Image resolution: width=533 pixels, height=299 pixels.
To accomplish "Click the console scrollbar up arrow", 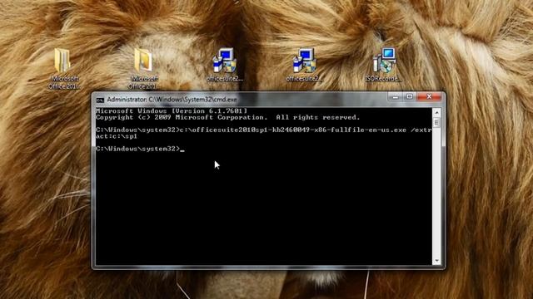I will tap(436, 112).
